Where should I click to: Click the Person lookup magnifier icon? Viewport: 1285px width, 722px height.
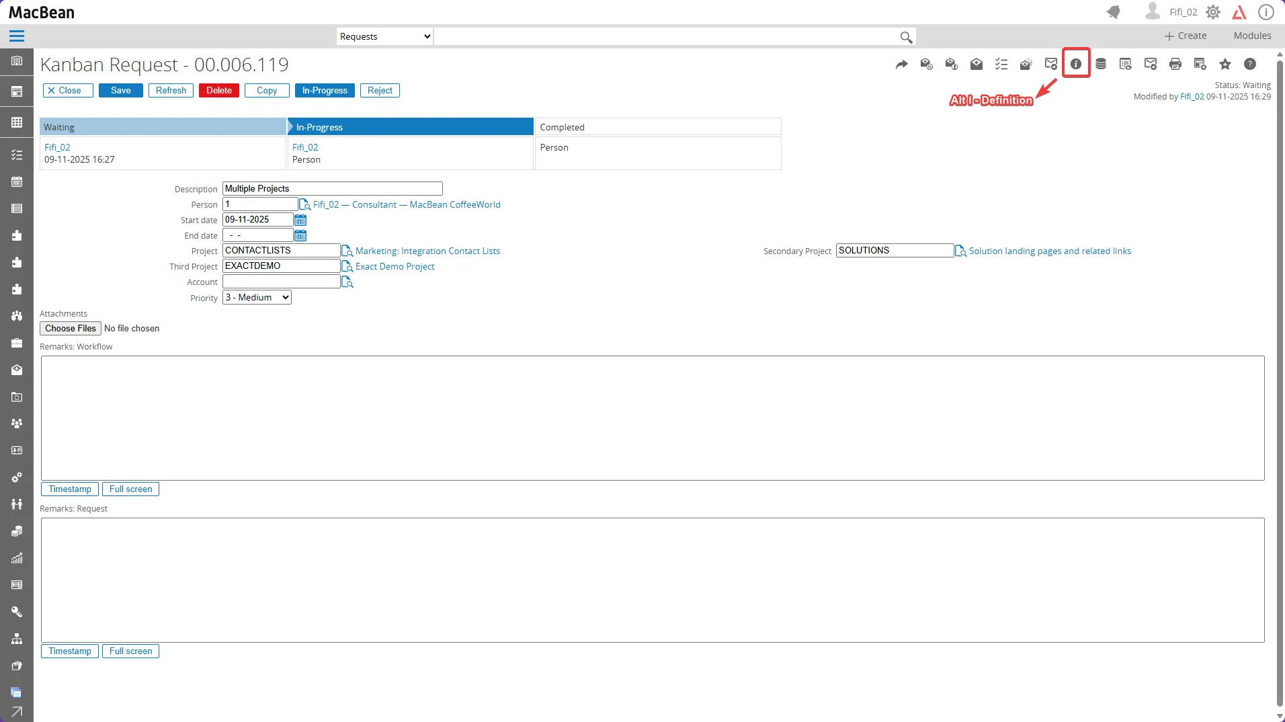[x=306, y=205]
